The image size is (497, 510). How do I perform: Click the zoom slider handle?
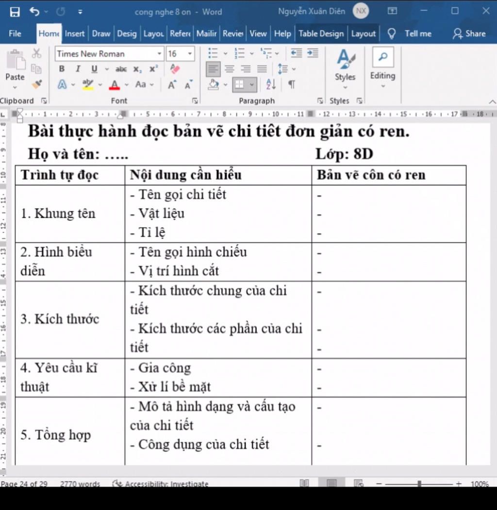[419, 484]
